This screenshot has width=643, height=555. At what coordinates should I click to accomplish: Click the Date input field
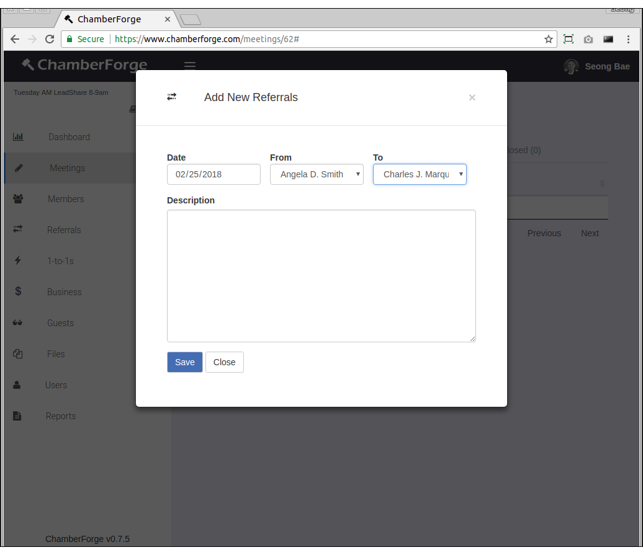click(x=214, y=174)
